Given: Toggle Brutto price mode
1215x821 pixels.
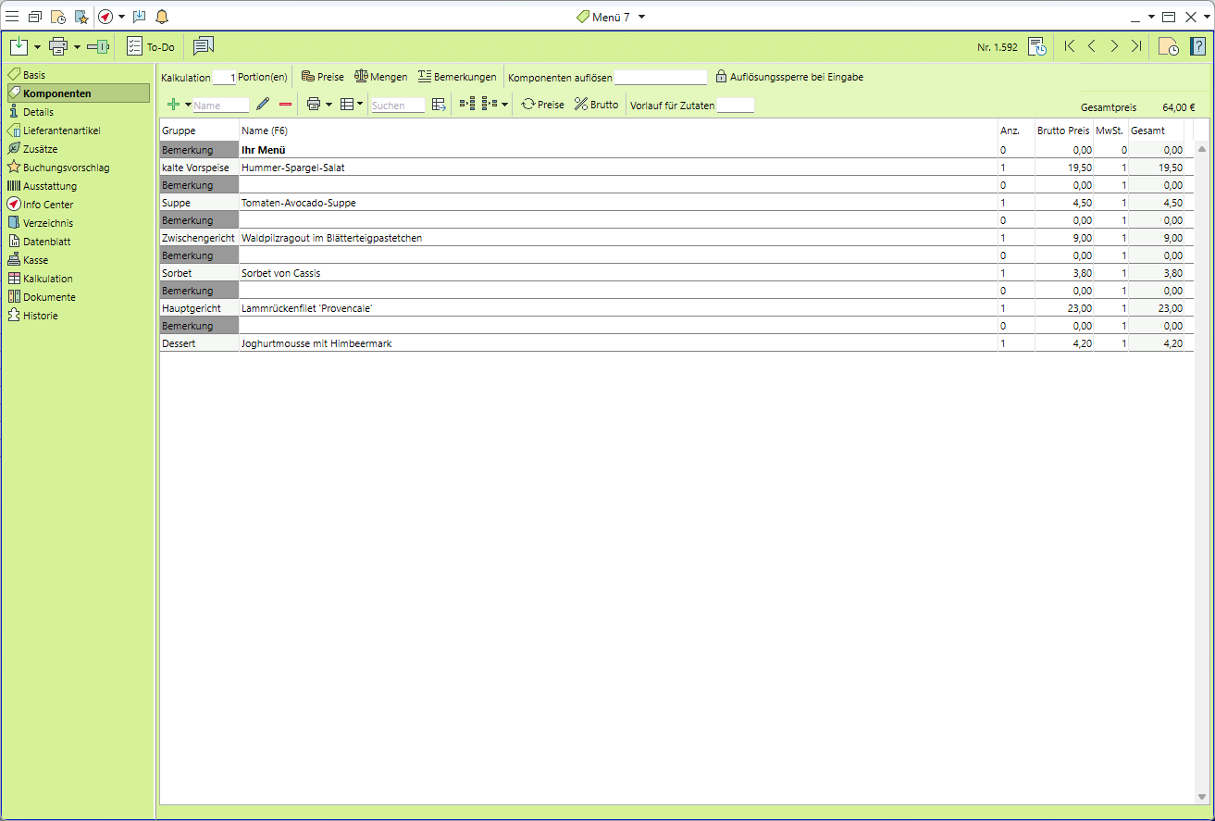Looking at the screenshot, I should [x=596, y=105].
